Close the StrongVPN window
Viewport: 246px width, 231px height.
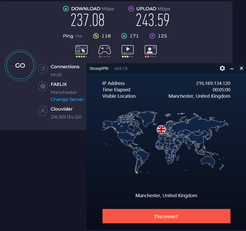click(242, 68)
